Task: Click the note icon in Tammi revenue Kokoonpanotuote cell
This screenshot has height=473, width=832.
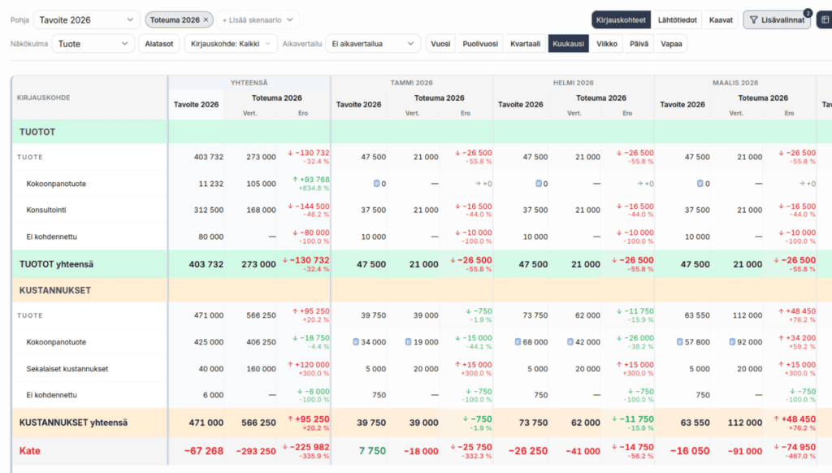Action: tap(377, 184)
